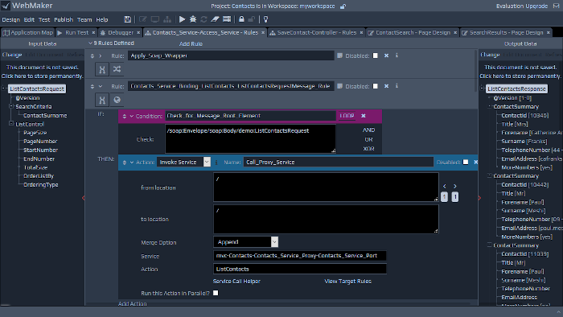Click the globe icon under ListContacts rule
563x317 pixels.
(x=117, y=100)
